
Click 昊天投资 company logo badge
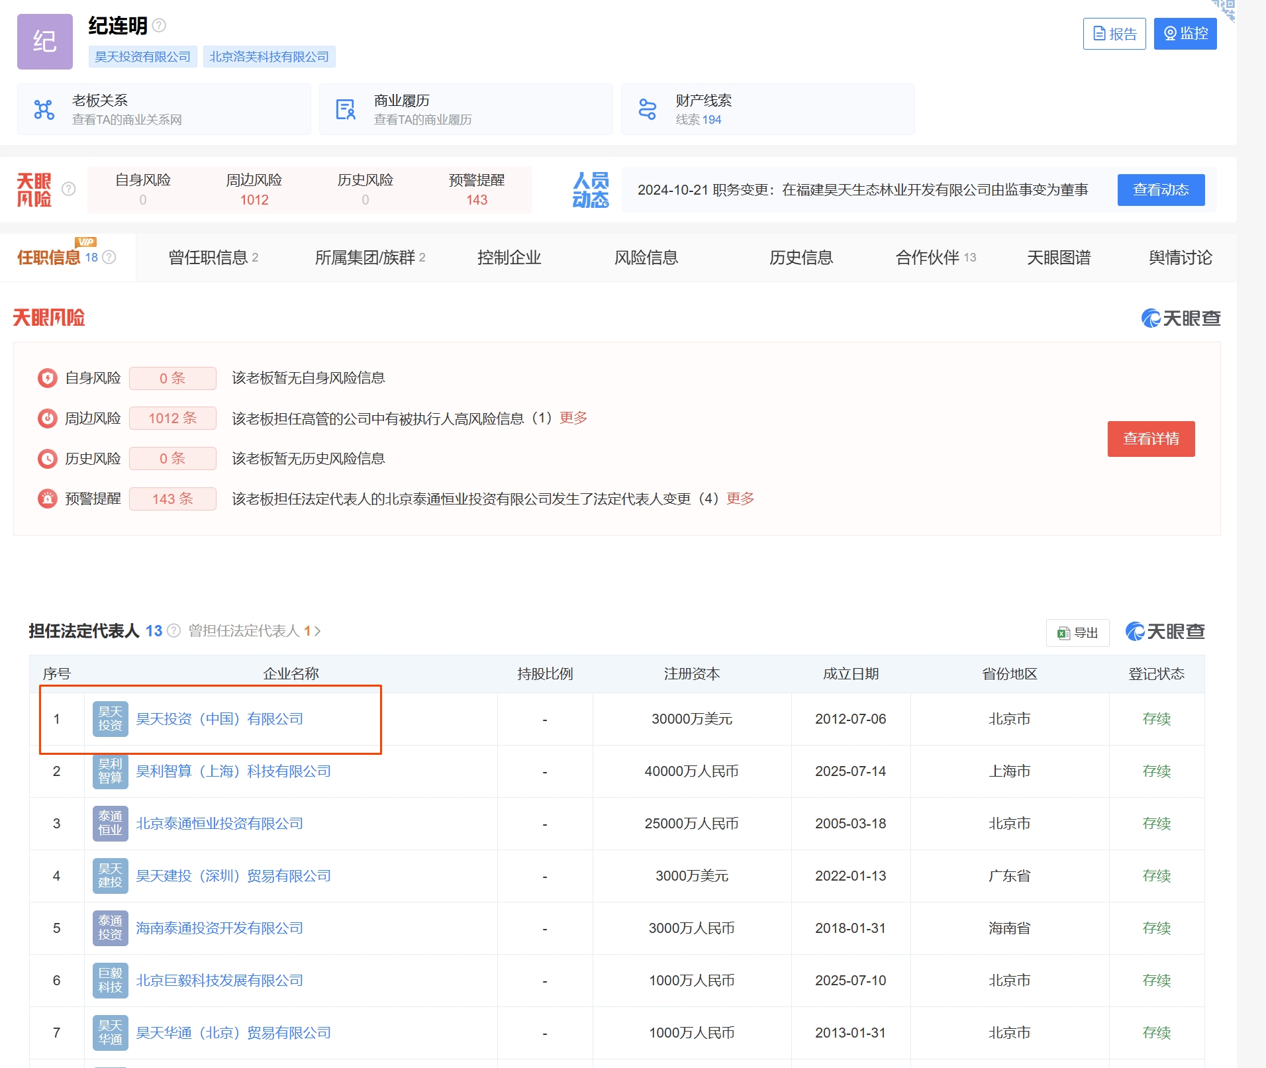click(111, 719)
